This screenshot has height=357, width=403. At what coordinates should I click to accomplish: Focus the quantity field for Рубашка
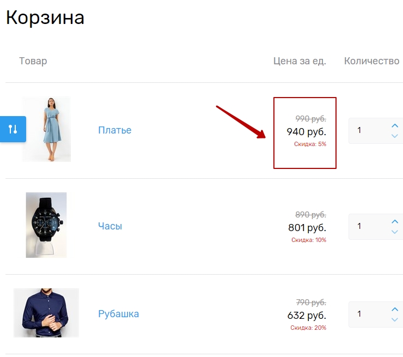coord(368,314)
